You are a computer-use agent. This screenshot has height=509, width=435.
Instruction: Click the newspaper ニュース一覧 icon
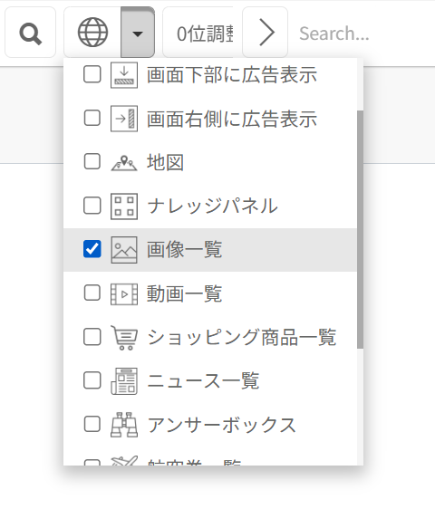(124, 381)
